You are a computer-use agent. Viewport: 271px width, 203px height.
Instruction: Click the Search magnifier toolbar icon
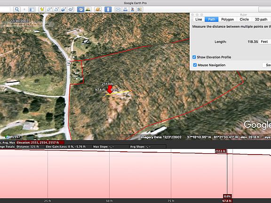coord(17,9)
